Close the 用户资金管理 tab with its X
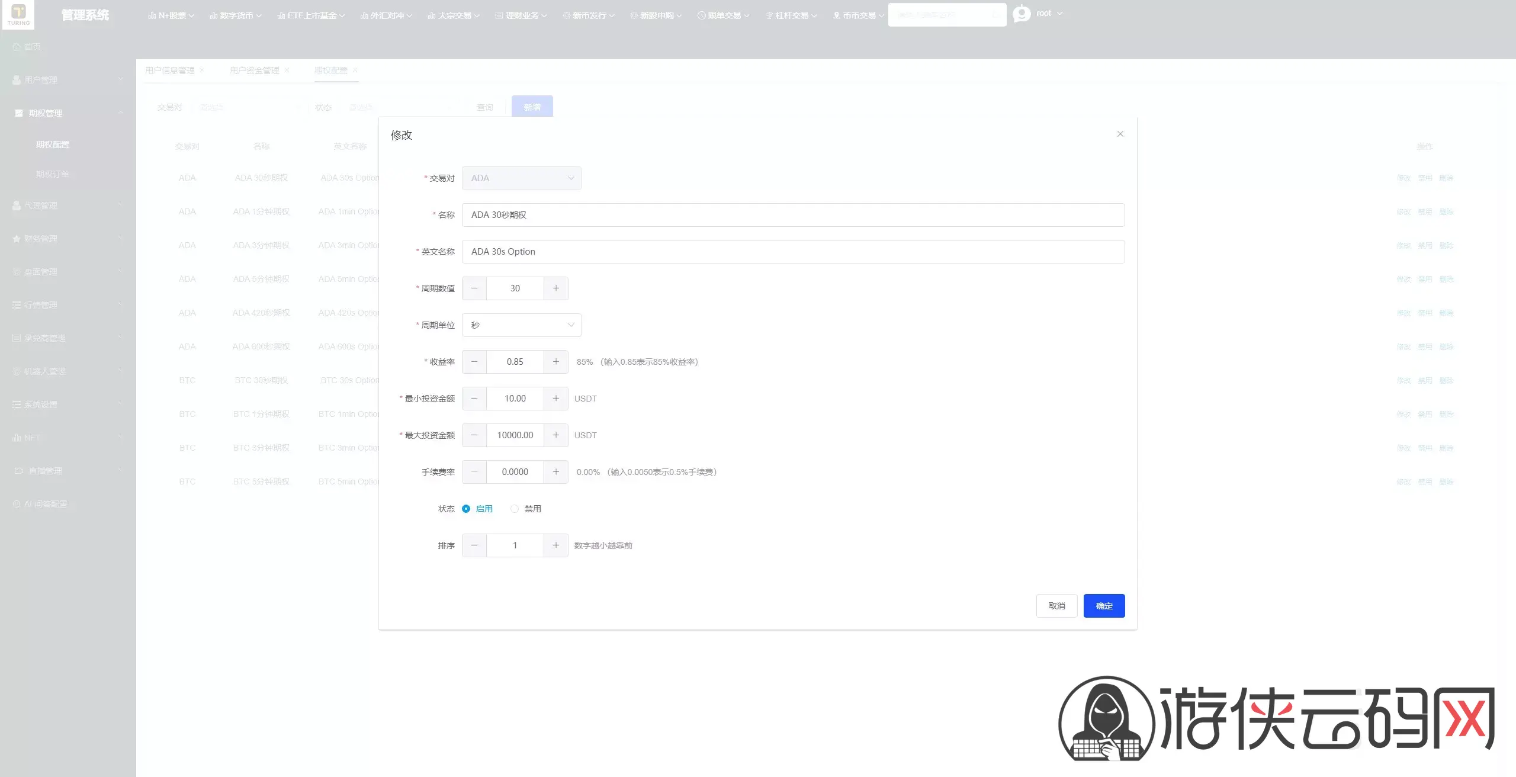This screenshot has height=777, width=1516. point(287,70)
